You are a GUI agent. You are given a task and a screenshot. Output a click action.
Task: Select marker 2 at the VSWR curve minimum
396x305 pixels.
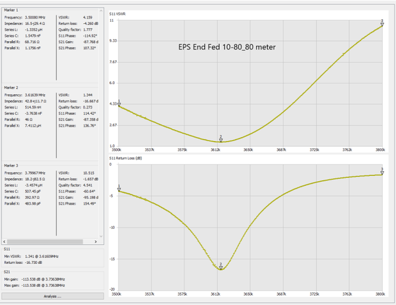(220, 139)
